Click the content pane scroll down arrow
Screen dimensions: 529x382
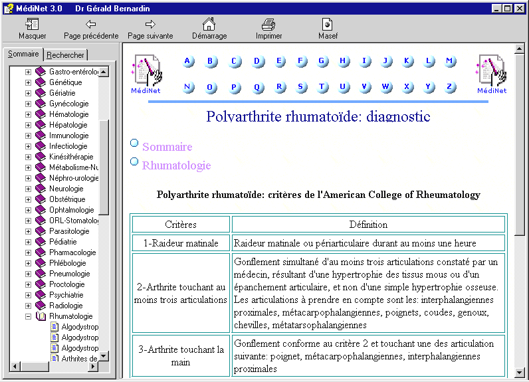click(520, 372)
